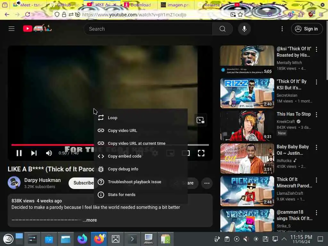328x246 pixels.
Task: Click KreekCraft channel name
Action: pos(286,121)
